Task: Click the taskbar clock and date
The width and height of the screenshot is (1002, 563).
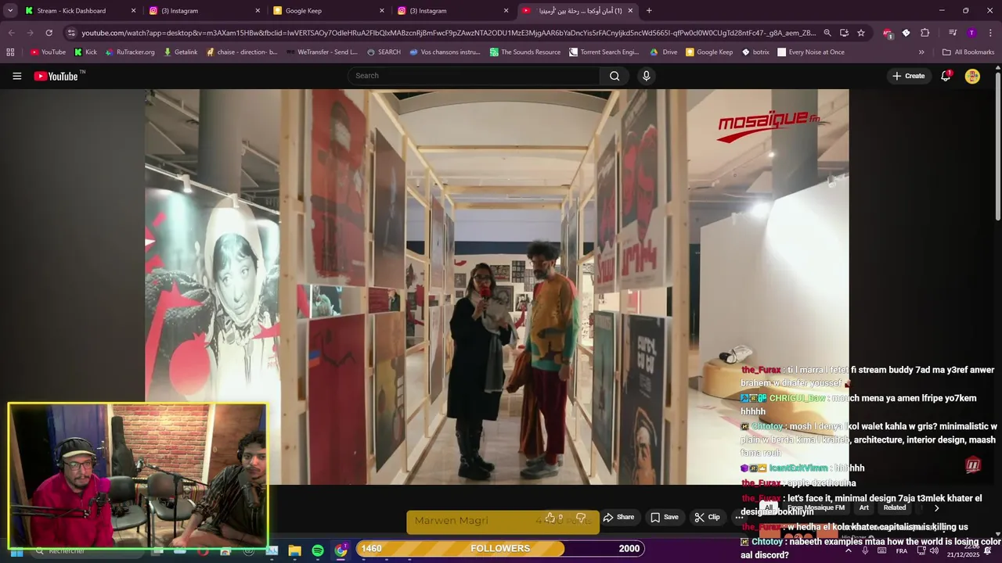Action: [x=963, y=550]
